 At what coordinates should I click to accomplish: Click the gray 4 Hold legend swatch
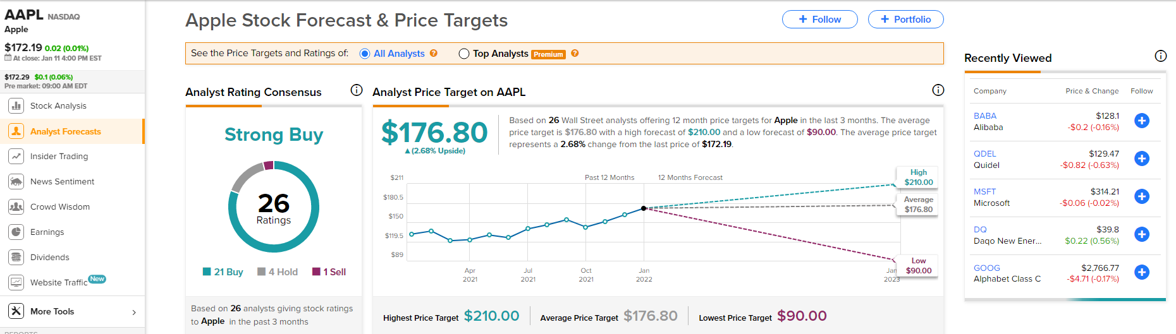pos(261,271)
